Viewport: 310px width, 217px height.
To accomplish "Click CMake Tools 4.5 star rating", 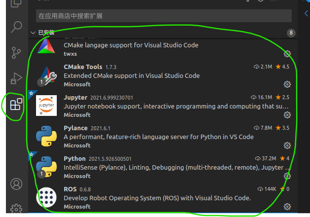I will click(282, 67).
